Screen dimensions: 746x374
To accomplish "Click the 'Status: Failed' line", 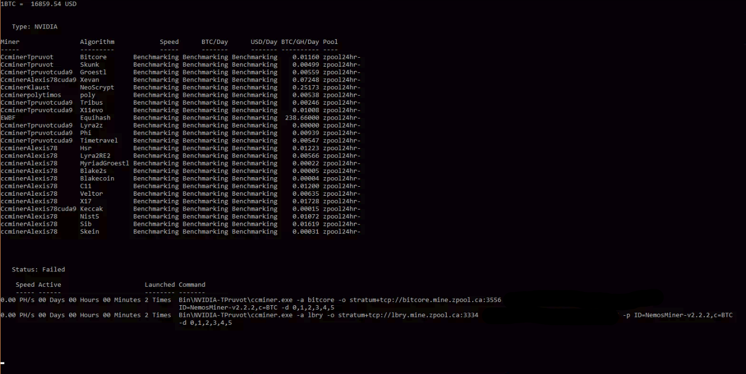I will [39, 269].
